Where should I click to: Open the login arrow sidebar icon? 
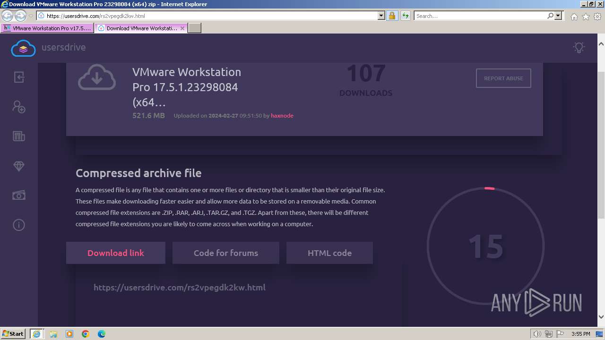[x=19, y=77]
